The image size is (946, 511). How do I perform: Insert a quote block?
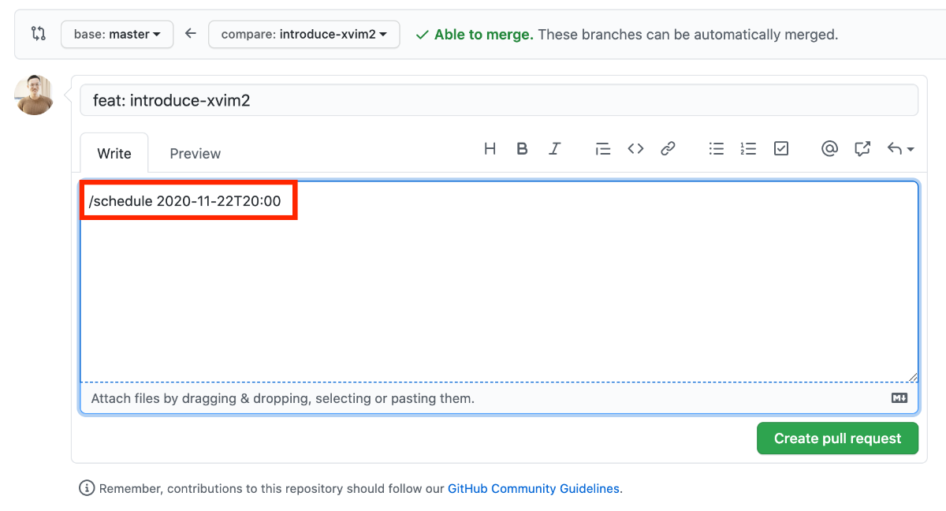[603, 148]
